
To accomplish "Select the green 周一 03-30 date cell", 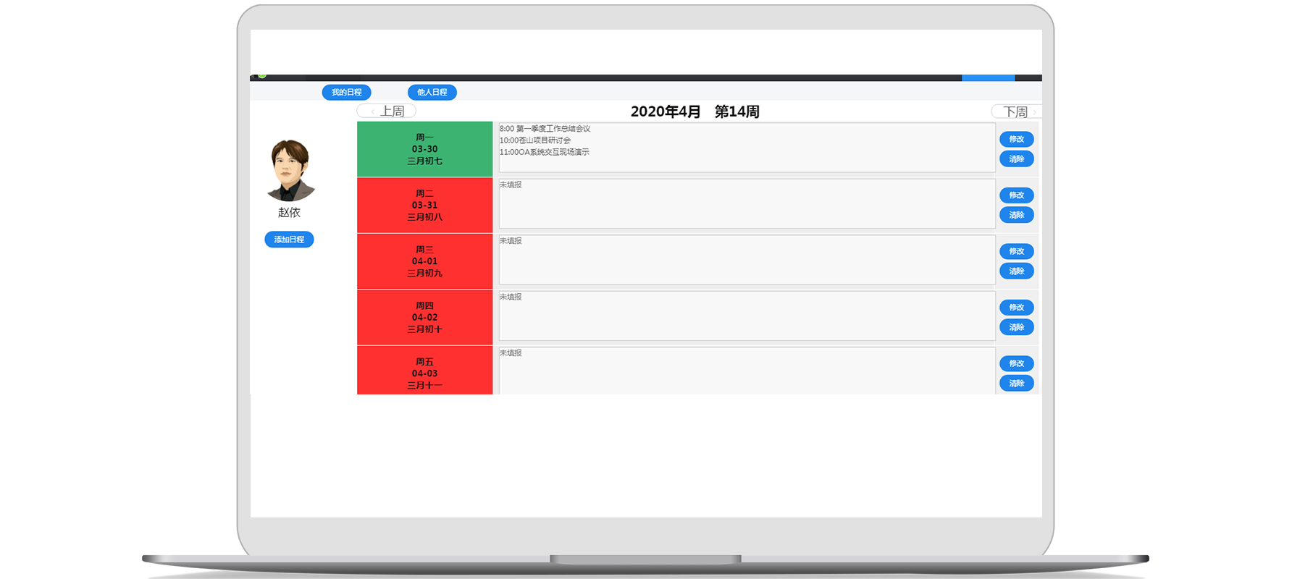I will click(424, 149).
